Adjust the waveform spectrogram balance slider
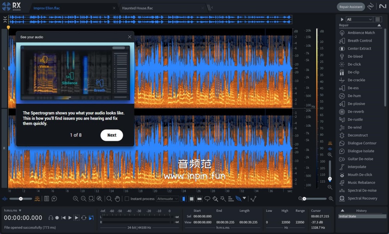Image resolution: width=389 pixels, height=234 pixels. 21,199
